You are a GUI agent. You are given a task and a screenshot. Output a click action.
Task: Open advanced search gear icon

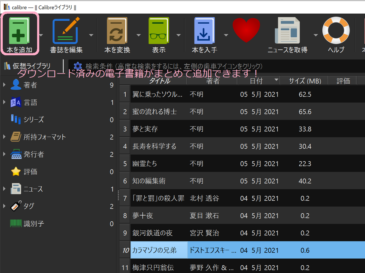click(x=78, y=66)
